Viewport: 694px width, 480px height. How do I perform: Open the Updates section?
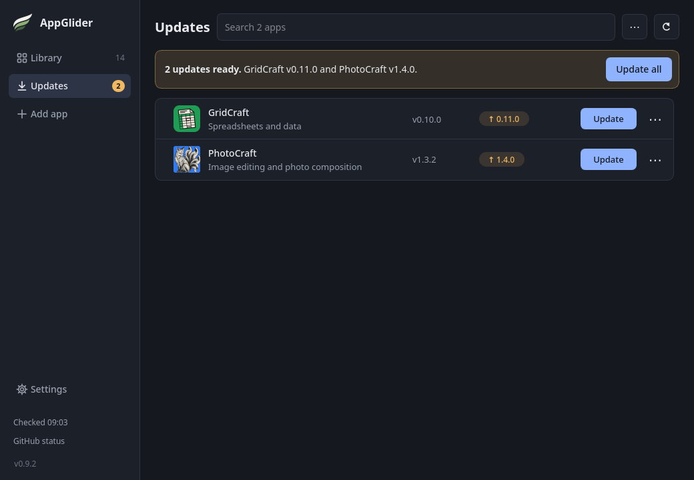(69, 86)
